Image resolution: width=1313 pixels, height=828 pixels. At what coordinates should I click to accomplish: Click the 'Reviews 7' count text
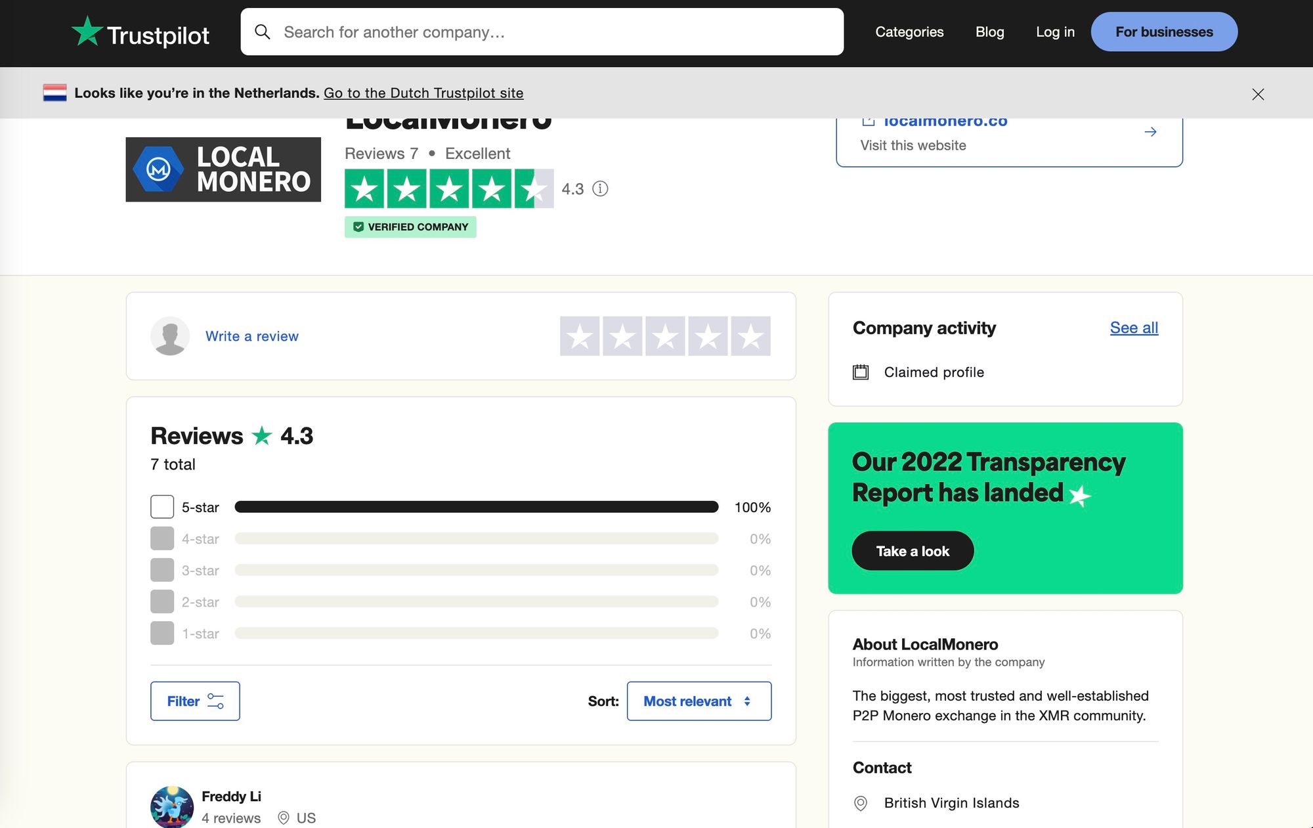pyautogui.click(x=381, y=154)
